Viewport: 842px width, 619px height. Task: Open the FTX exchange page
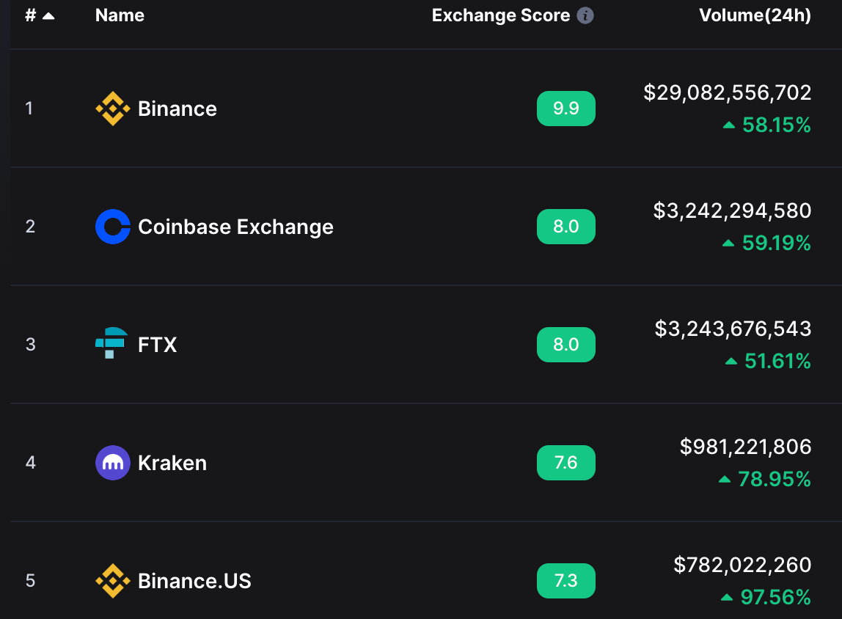point(158,345)
